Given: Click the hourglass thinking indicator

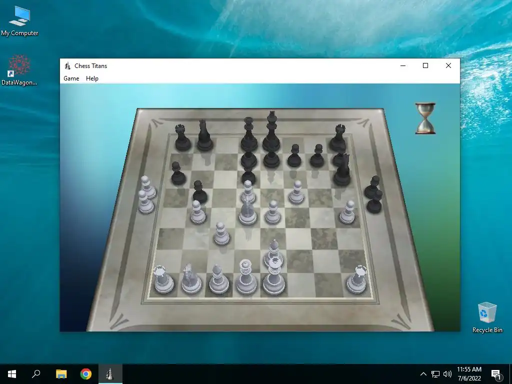Looking at the screenshot, I should 425,118.
